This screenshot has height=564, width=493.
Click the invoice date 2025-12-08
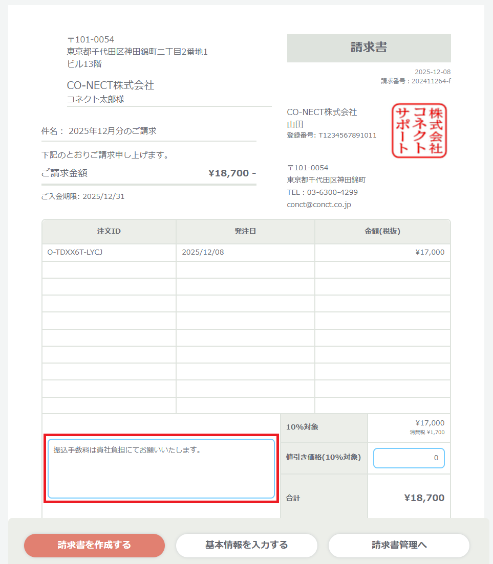[x=433, y=72]
